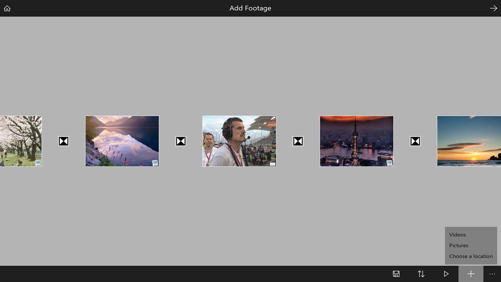Choose Pictures from the add menu
501x282 pixels.
(x=459, y=245)
